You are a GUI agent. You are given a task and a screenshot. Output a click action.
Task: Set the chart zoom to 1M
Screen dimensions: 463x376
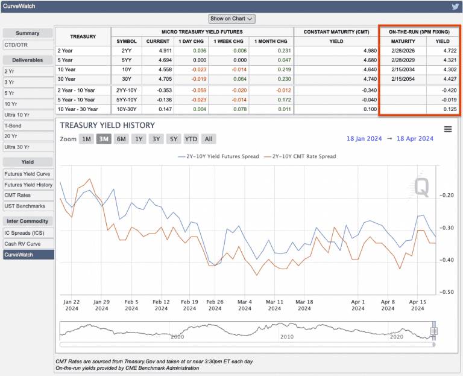click(86, 139)
